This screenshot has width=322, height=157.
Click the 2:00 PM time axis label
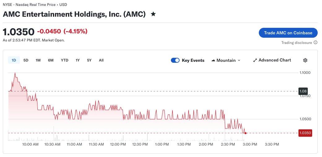click(206, 144)
